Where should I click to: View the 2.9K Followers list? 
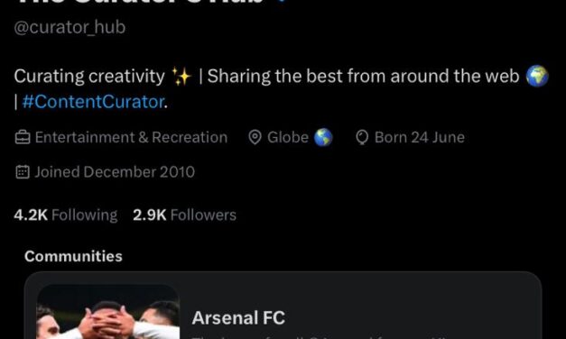click(x=184, y=215)
